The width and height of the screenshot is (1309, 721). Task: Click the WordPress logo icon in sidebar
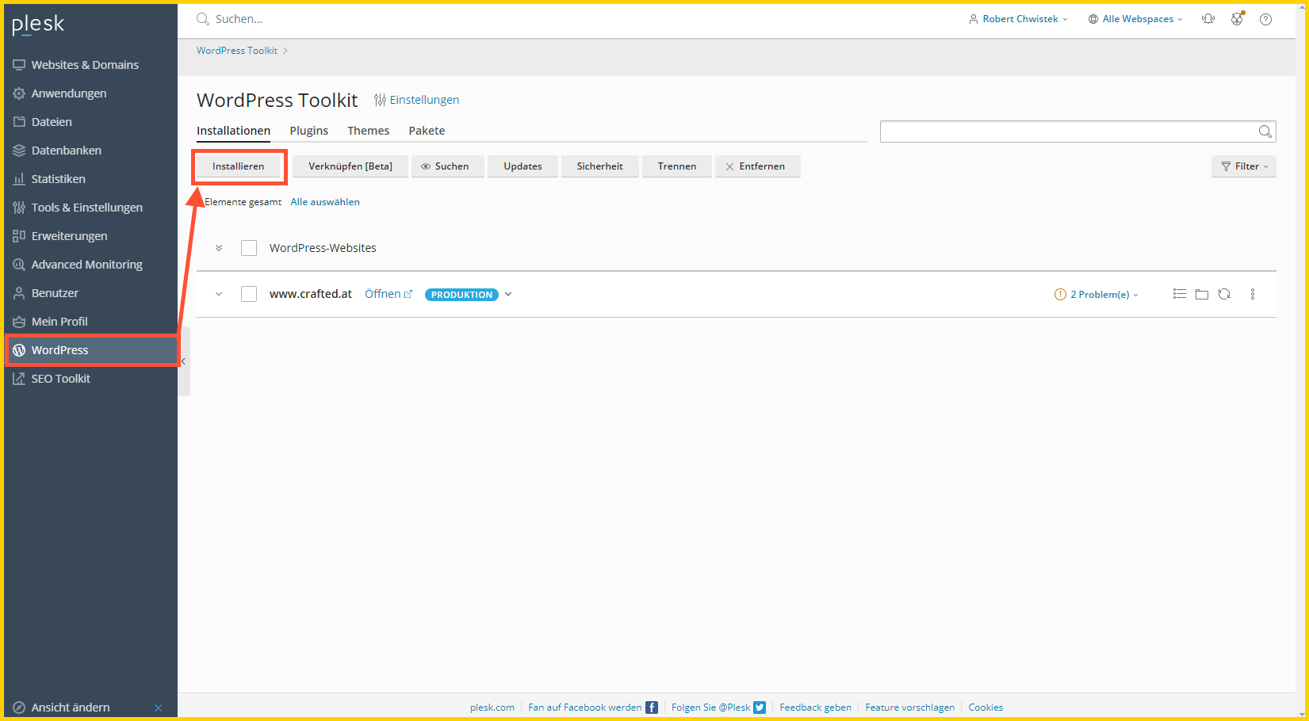click(19, 350)
